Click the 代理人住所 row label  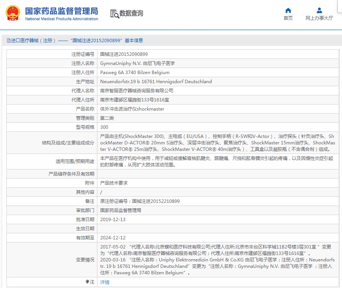[x=83, y=100]
